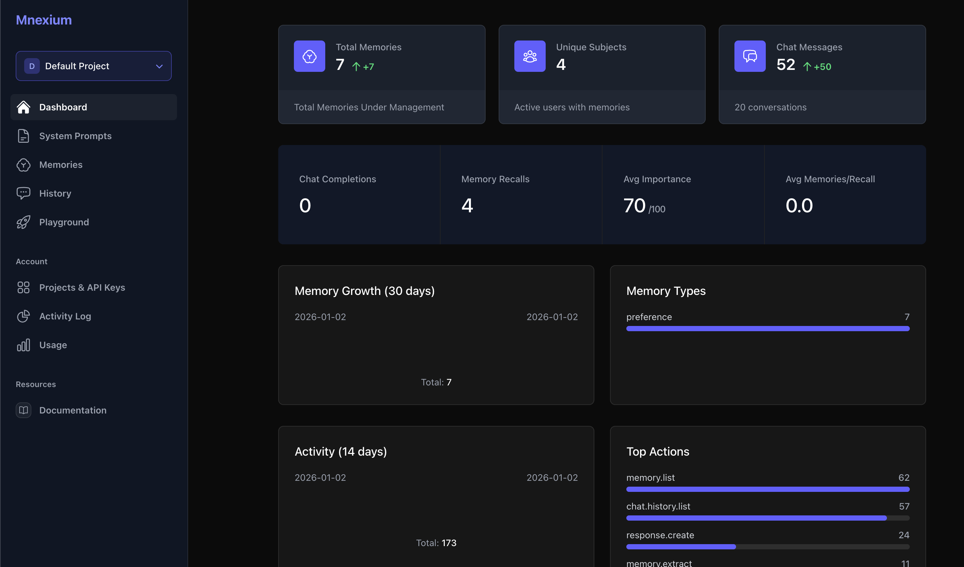
Task: Open Activity Log via the pie chart icon
Action: 24,316
